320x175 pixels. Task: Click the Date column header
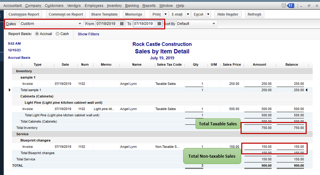click(x=65, y=64)
